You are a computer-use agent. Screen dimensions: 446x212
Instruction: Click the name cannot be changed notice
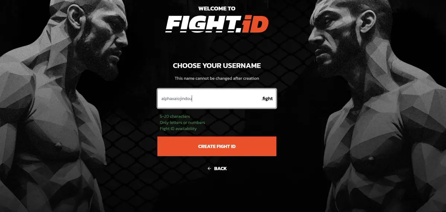(217, 78)
